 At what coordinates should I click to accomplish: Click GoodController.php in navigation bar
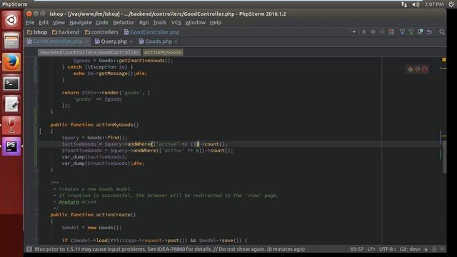(151, 32)
